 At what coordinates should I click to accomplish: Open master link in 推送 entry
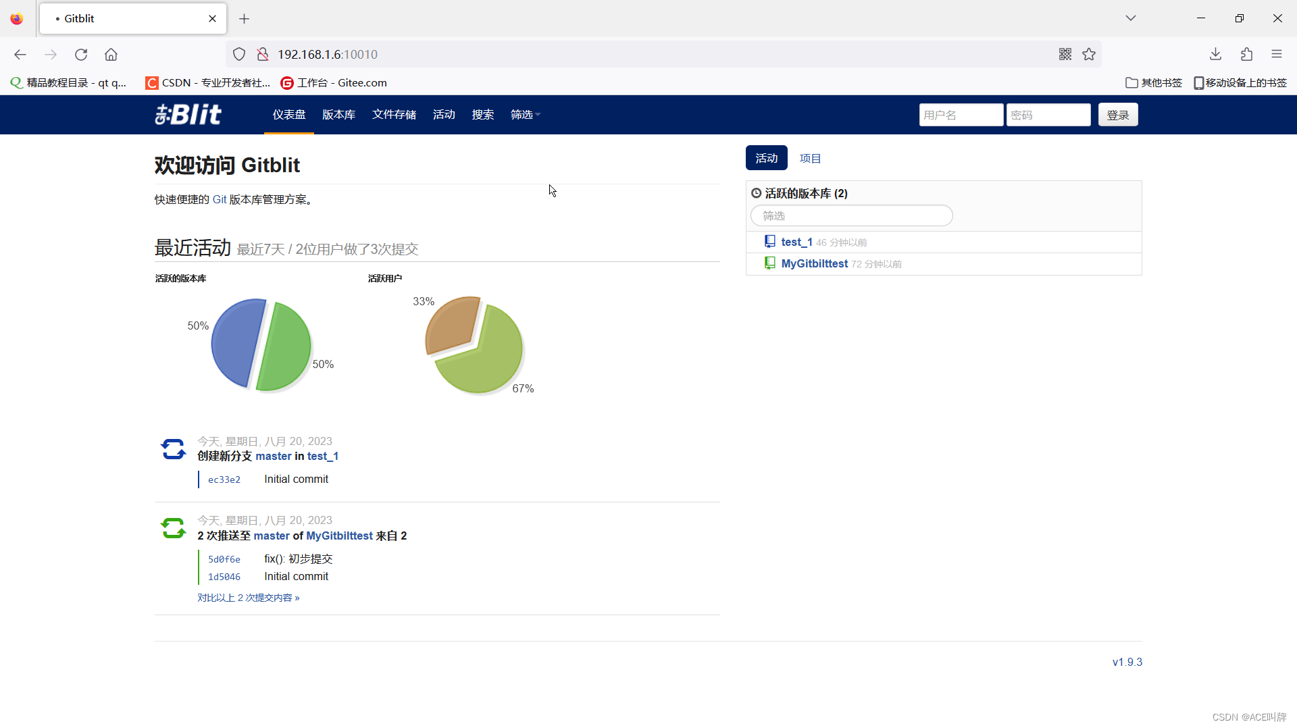pos(272,536)
